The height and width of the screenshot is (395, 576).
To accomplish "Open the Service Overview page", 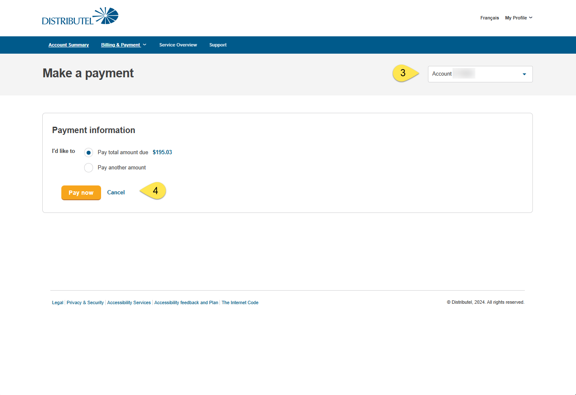I will coord(178,45).
